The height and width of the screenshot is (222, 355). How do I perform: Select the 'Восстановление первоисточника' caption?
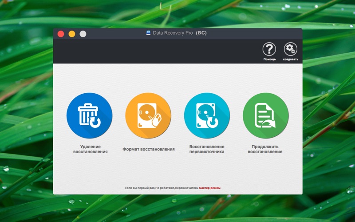pos(207,149)
